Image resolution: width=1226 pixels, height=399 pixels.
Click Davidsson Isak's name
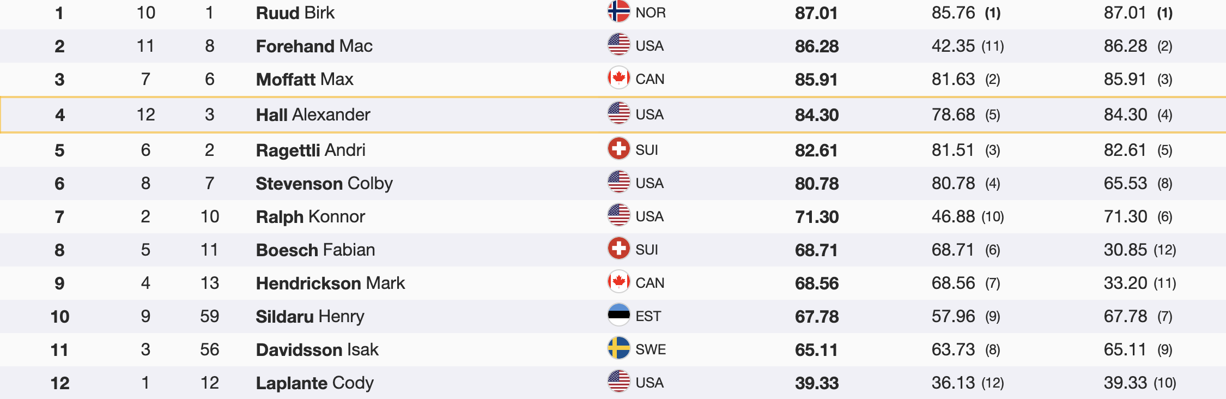pos(317,349)
